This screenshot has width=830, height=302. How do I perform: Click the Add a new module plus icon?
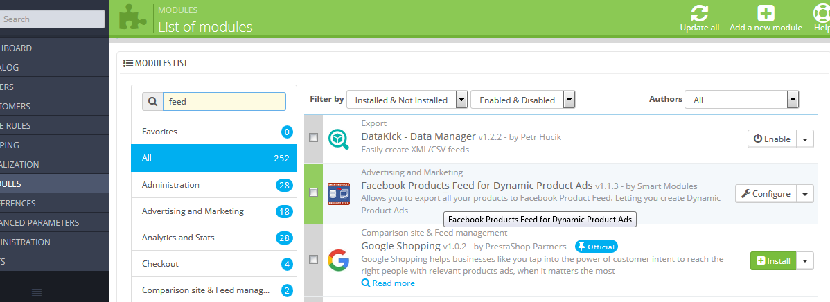(x=766, y=12)
